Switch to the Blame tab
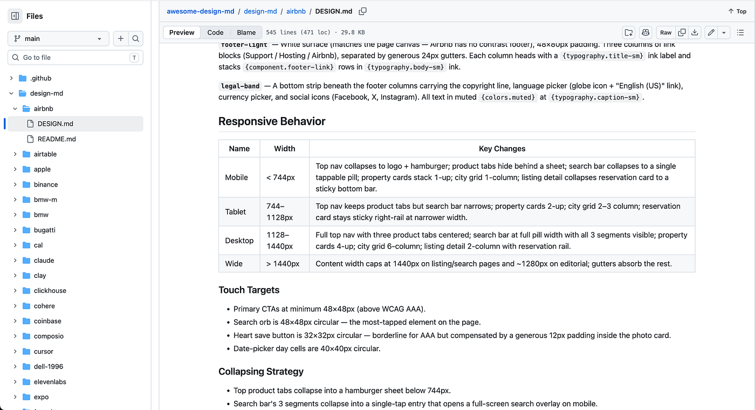Image resolution: width=755 pixels, height=410 pixels. coord(246,32)
